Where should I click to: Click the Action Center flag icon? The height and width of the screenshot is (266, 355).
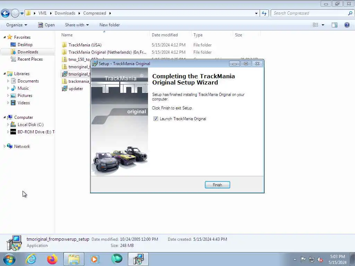tap(303, 259)
